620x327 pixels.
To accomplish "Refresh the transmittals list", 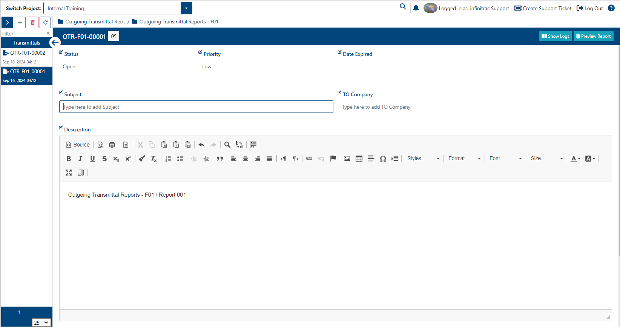I will [x=46, y=23].
